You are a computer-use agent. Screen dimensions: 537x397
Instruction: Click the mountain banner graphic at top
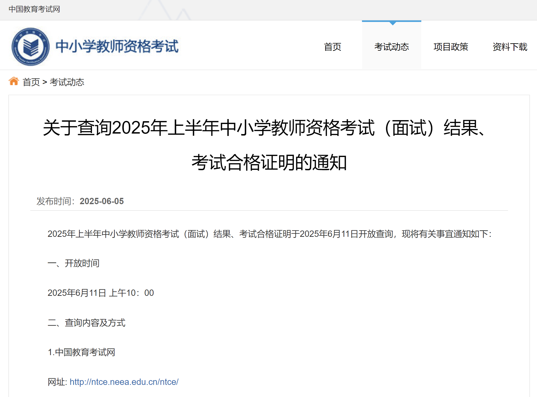click(163, 10)
